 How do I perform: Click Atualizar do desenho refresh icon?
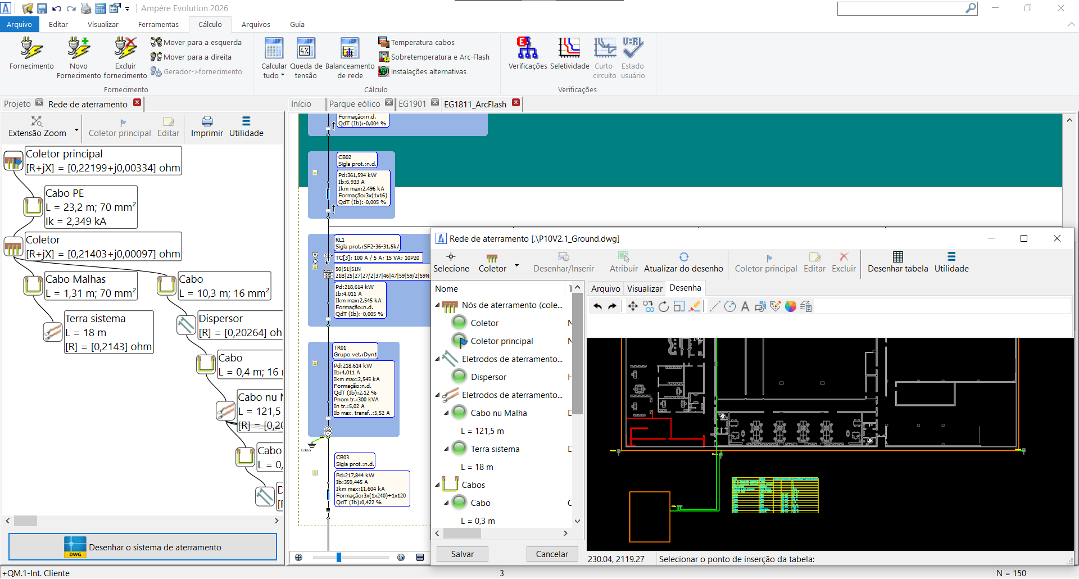[683, 257]
